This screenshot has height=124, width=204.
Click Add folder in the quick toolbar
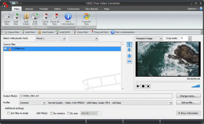(x=46, y=32)
